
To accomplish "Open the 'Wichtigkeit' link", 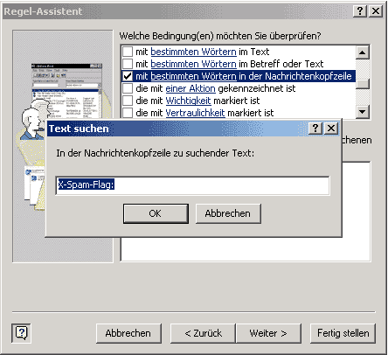I will click(188, 101).
